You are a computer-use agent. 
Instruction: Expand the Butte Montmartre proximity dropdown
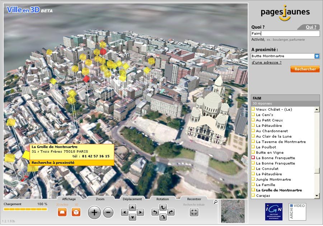tap(317, 56)
